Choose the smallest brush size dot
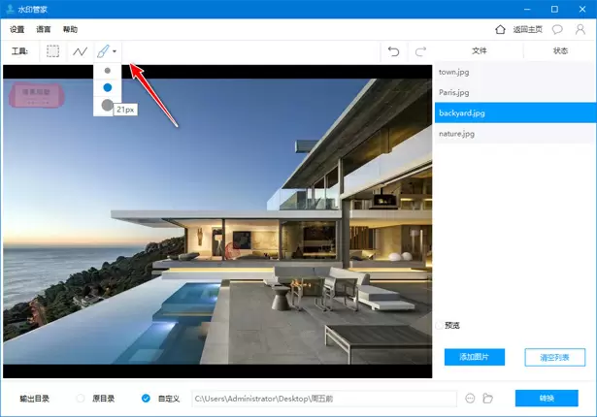Viewport: 597px width, 417px height. [x=108, y=71]
